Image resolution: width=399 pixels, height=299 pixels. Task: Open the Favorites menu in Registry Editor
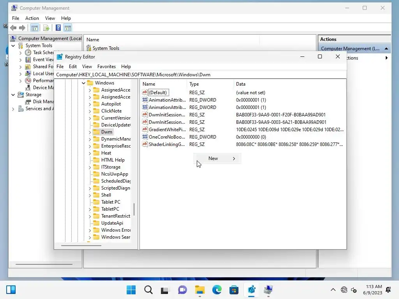coord(106,67)
